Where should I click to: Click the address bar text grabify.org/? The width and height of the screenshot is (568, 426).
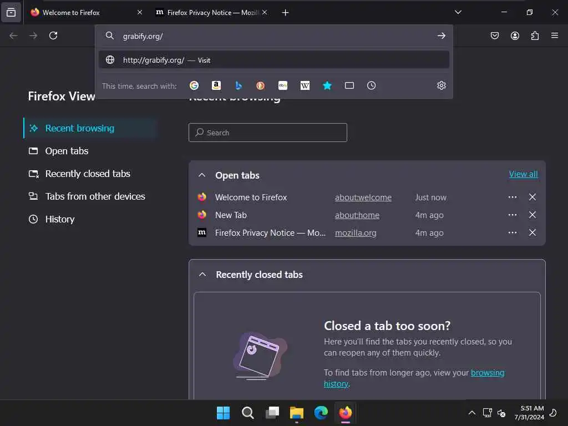(143, 36)
